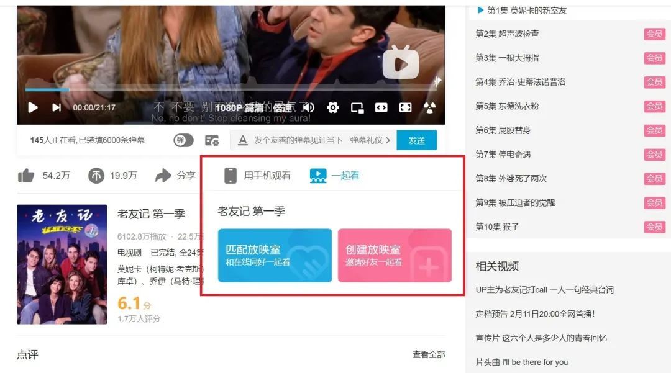The image size is (671, 373).
Task: Open danmaku font style A icon
Action: [243, 140]
